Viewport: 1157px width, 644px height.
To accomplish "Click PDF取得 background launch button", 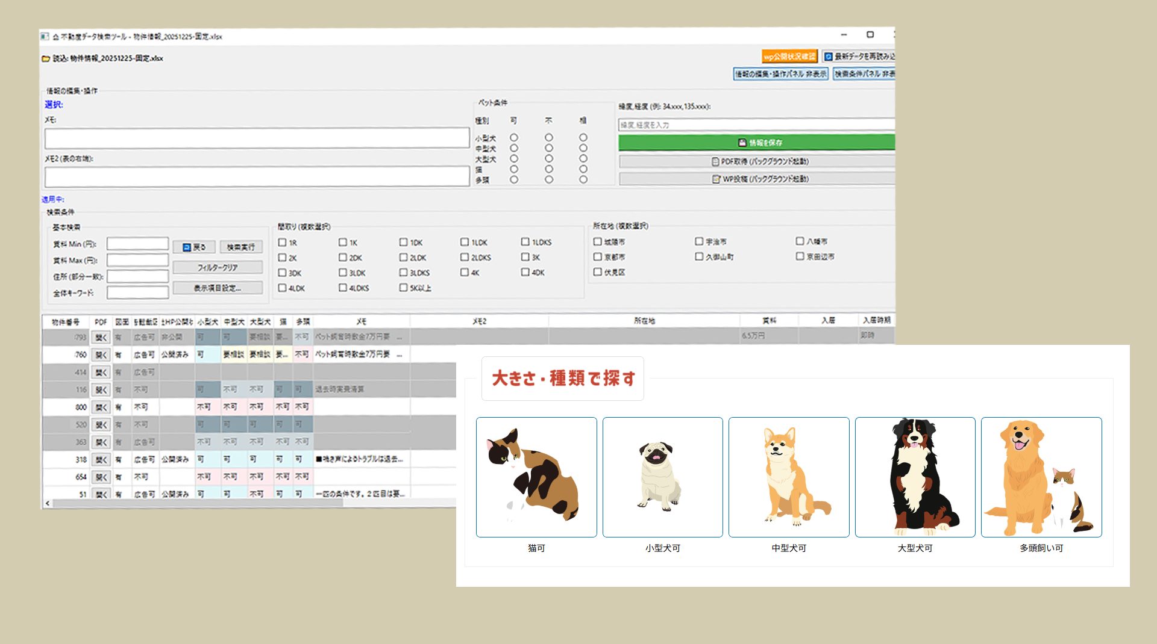I will coord(758,161).
